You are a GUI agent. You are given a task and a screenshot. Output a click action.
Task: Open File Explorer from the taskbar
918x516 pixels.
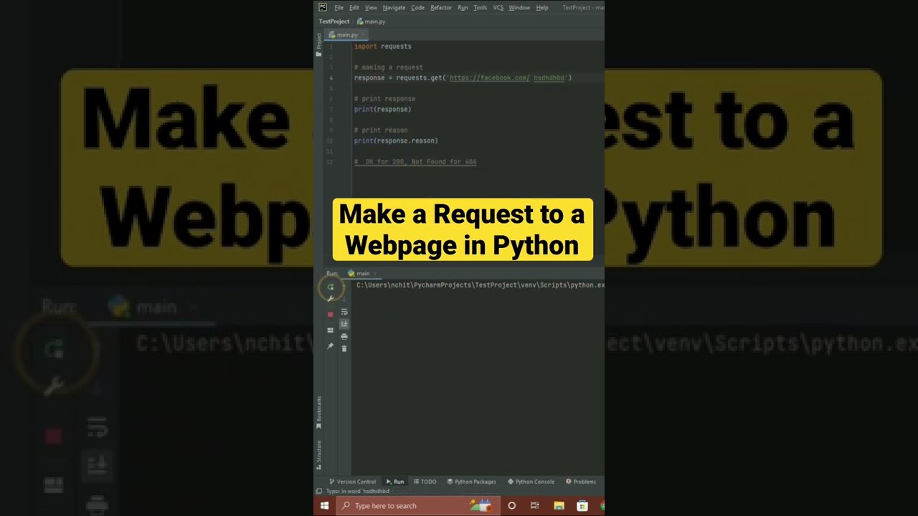point(559,506)
